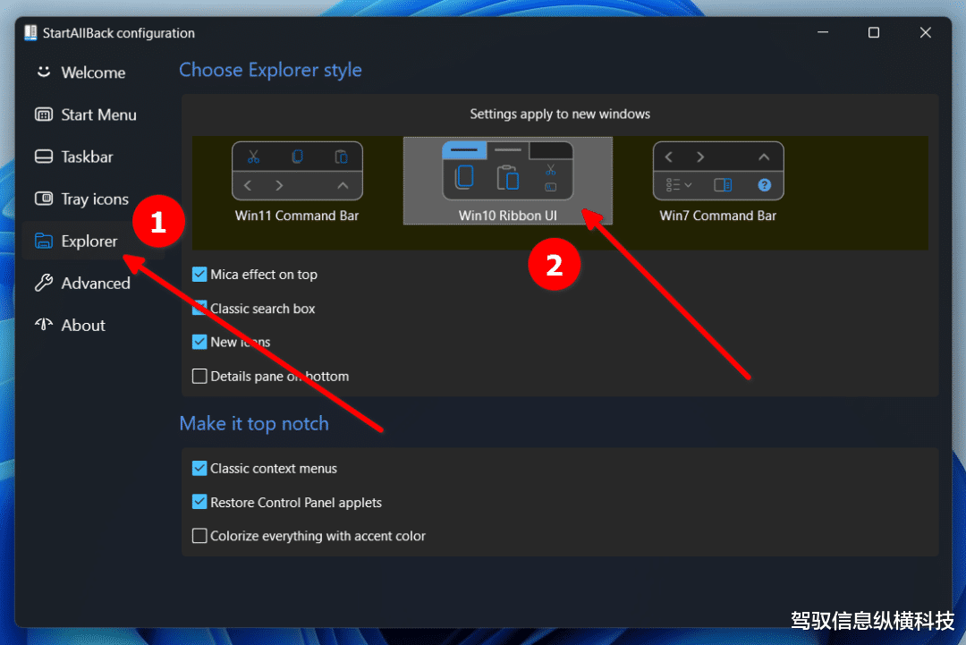Close the StartAllBack configuration window
This screenshot has width=966, height=645.
926,32
